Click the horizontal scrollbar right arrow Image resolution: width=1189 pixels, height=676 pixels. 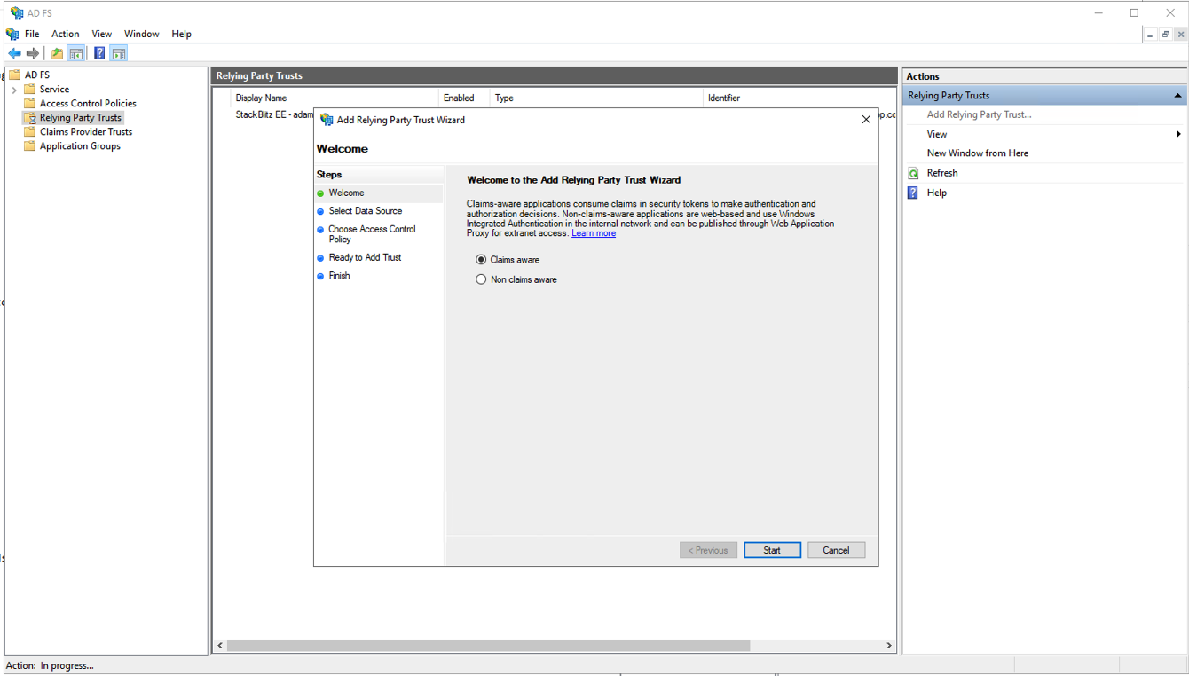(889, 646)
